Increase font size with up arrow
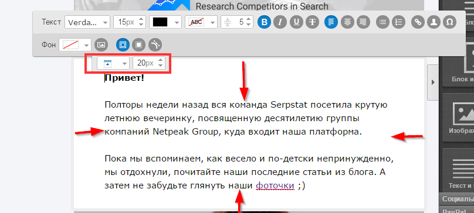474x213 pixels. [x=141, y=19]
